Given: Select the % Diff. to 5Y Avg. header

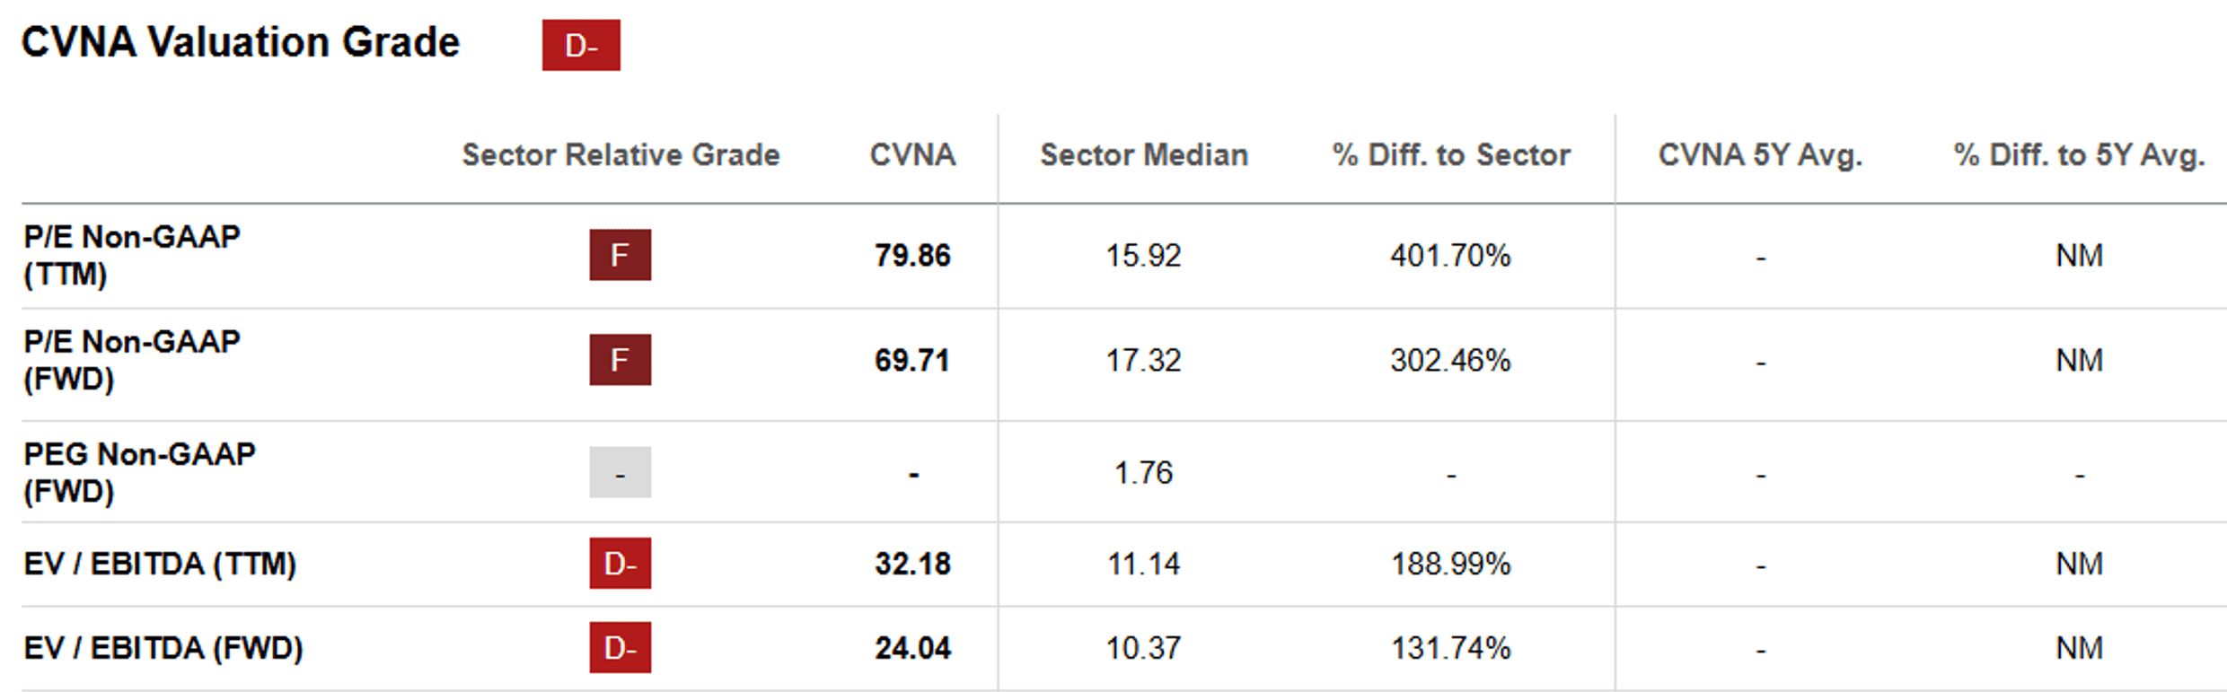Looking at the screenshot, I should click(2079, 155).
